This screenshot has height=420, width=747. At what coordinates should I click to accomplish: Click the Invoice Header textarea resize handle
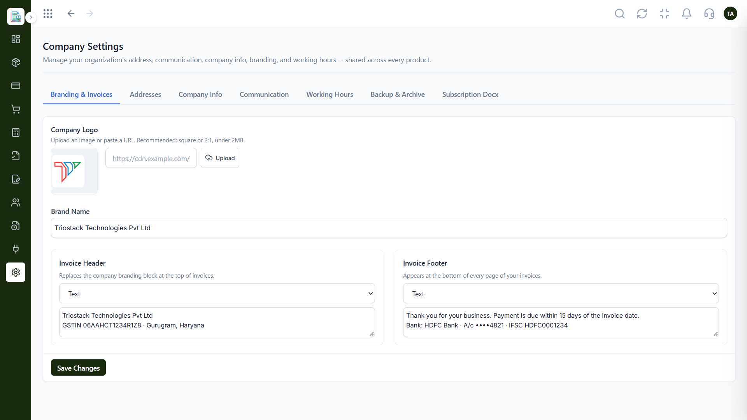(x=372, y=334)
